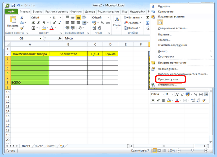The image size is (217, 157).
Task: Expand the Name Box dropdown arrow
Action: 41,38
